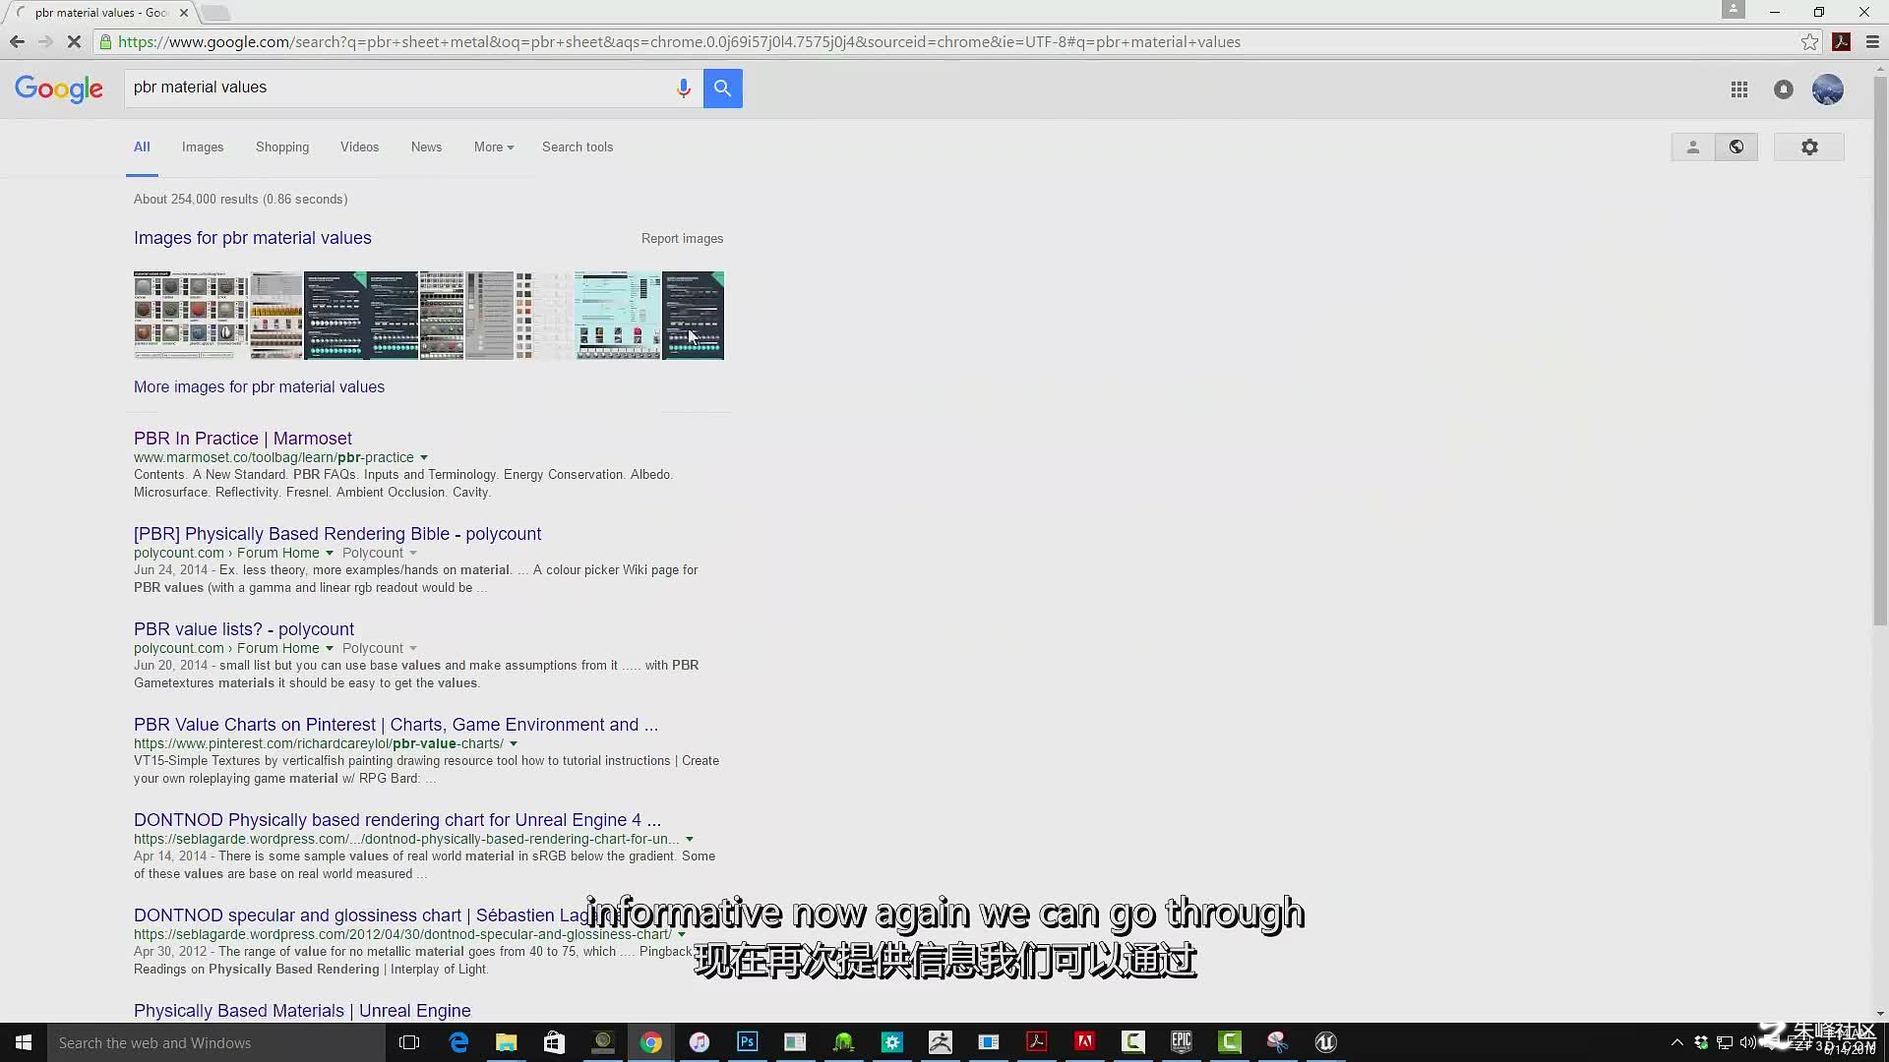Expand the Bible result Forum Home arrow
Viewport: 1889px width, 1062px height.
click(330, 553)
